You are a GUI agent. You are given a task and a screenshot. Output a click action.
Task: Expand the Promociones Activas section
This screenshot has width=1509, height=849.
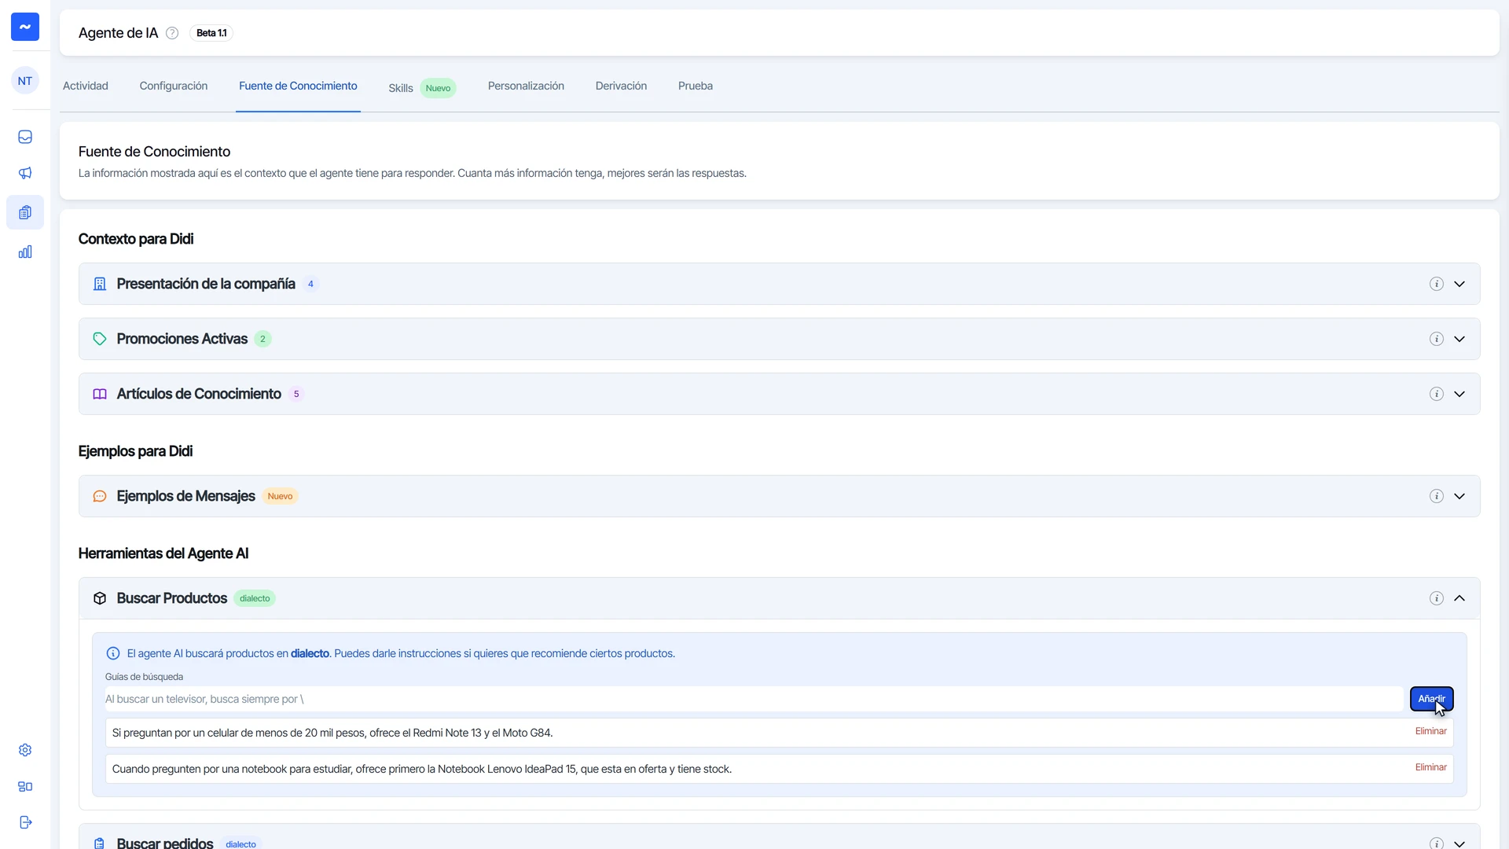pyautogui.click(x=1459, y=339)
